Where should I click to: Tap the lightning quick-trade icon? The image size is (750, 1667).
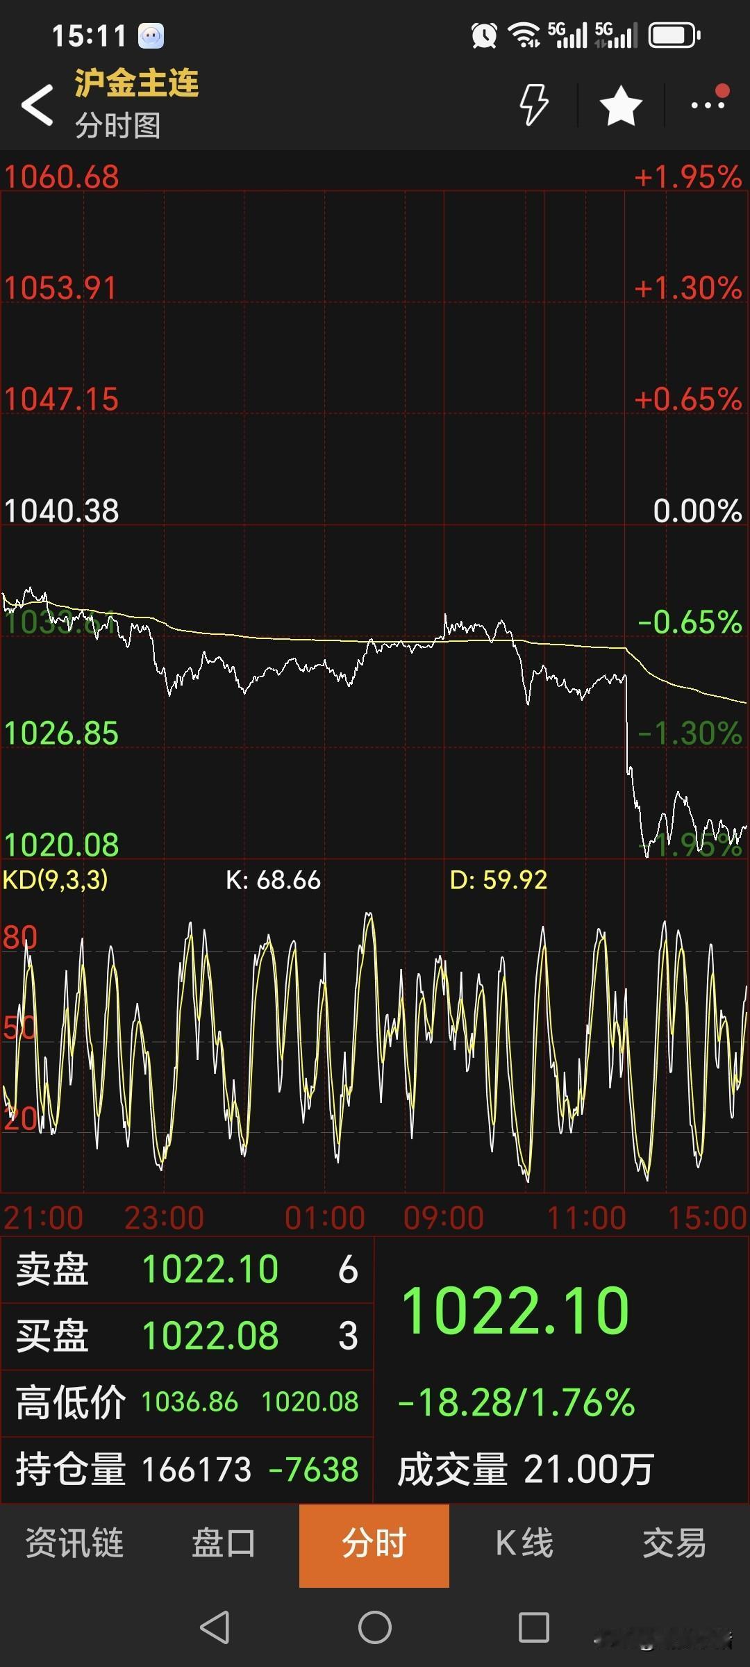[x=534, y=105]
